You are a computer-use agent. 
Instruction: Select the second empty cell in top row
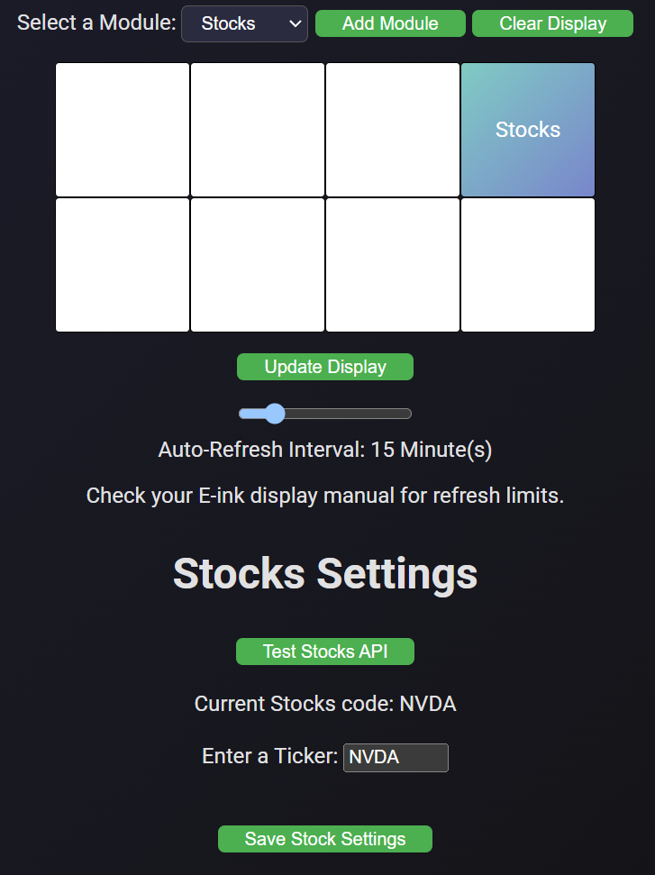pyautogui.click(x=258, y=130)
